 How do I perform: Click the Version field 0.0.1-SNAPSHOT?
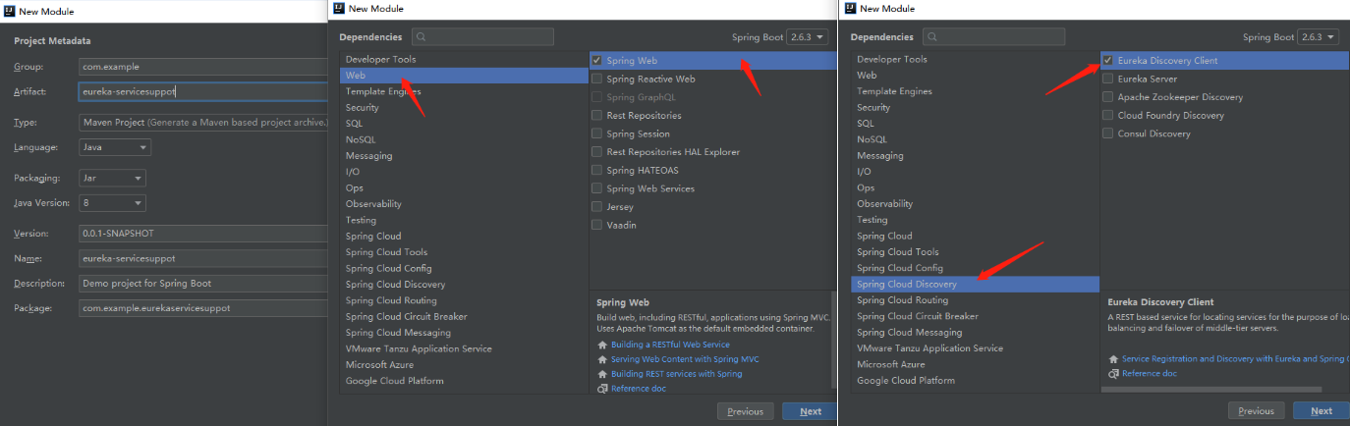(x=202, y=234)
